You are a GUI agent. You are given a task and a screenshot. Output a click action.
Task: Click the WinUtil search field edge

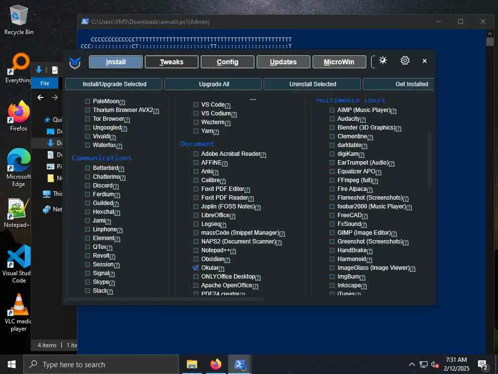pos(373,62)
